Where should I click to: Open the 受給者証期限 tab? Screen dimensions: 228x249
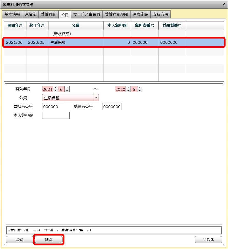[116, 14]
